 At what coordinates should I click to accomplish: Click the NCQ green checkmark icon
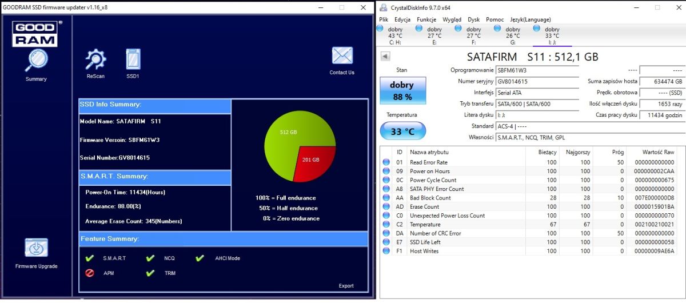[150, 258]
